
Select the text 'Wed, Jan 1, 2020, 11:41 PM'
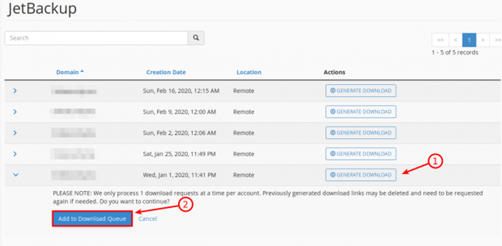[x=179, y=175]
